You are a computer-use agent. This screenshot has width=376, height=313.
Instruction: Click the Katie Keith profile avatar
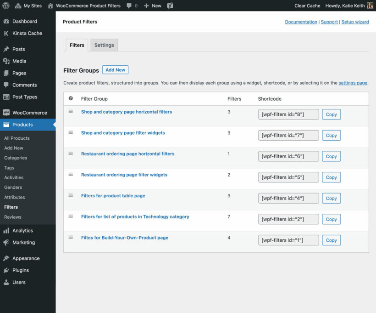[x=370, y=6]
